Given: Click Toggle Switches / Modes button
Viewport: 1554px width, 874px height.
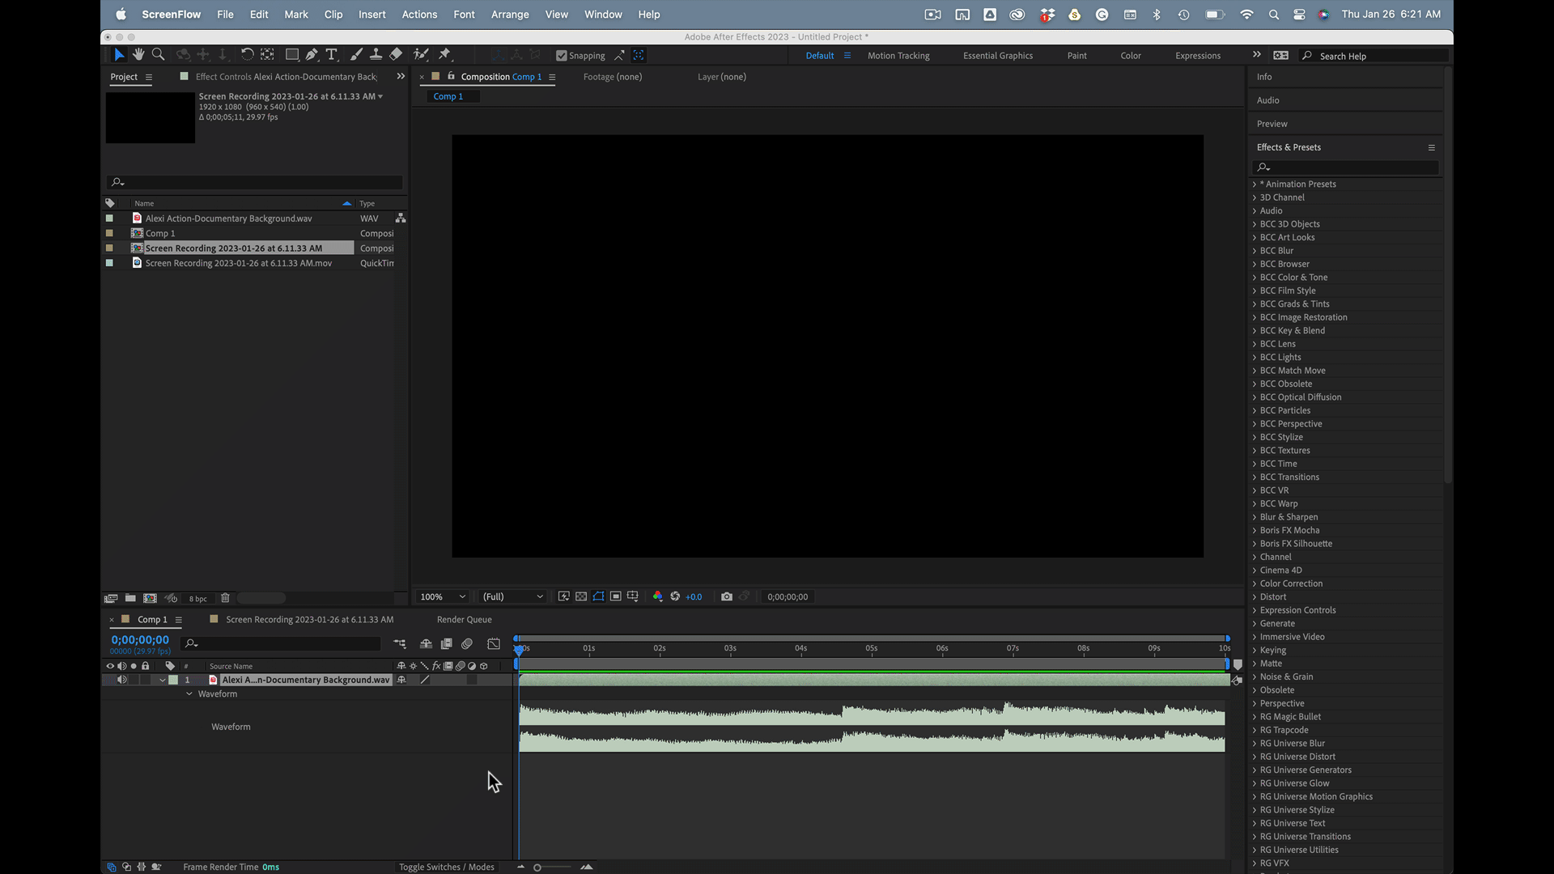Looking at the screenshot, I should (x=446, y=867).
